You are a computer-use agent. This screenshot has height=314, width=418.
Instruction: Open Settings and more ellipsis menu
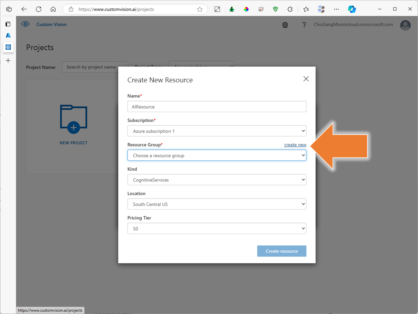coord(336,9)
